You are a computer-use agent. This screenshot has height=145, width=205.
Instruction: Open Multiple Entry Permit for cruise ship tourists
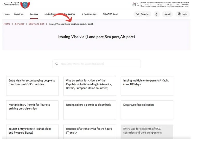33,110
